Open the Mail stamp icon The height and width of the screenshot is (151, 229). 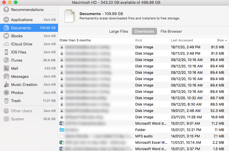6,68
